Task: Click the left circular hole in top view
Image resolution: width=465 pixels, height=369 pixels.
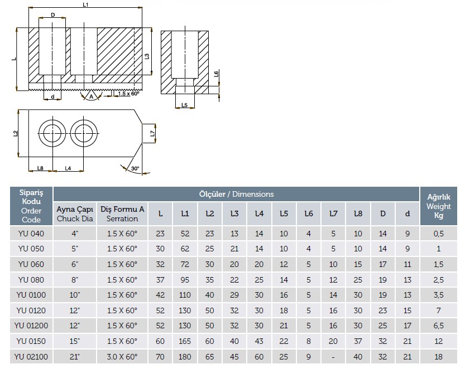Action: tap(52, 133)
